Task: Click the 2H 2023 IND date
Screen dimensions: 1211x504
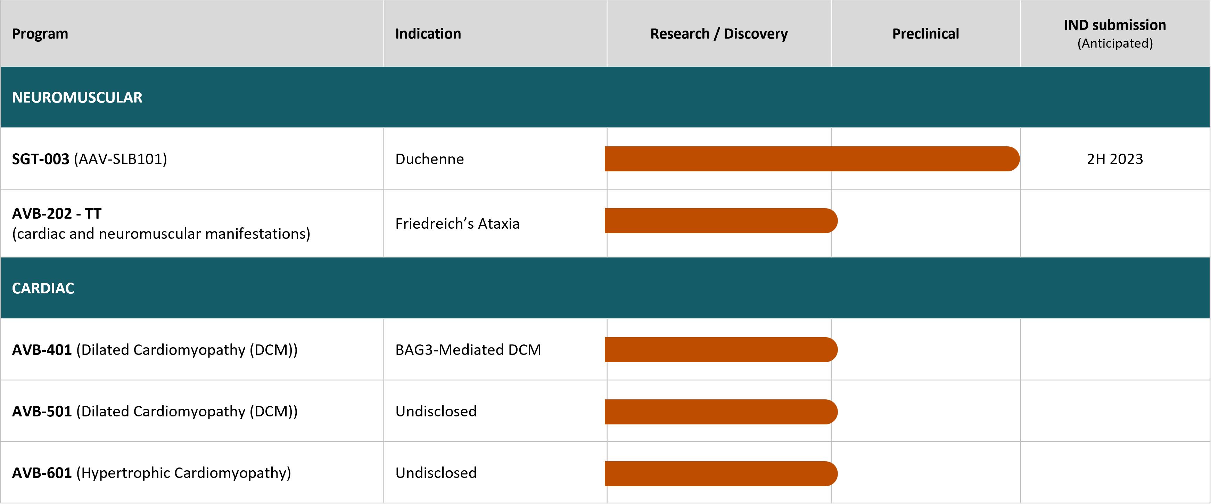Action: coord(1115,159)
